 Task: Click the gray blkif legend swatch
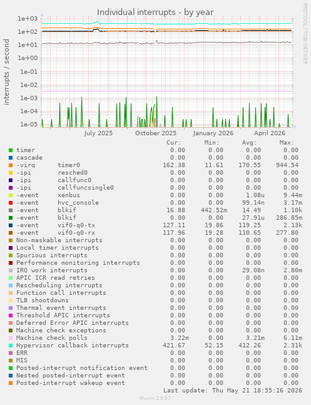[11, 210]
